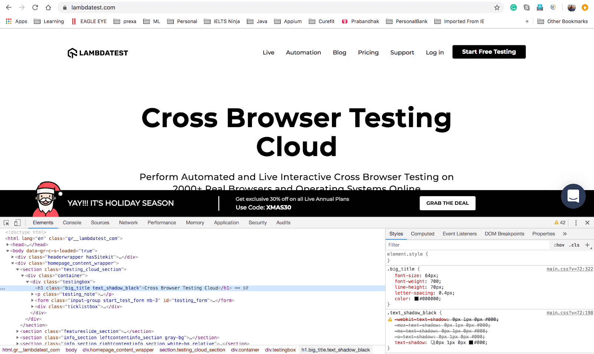The width and height of the screenshot is (594, 354).
Task: Toggle the device emulation toolbar
Action: tap(17, 222)
